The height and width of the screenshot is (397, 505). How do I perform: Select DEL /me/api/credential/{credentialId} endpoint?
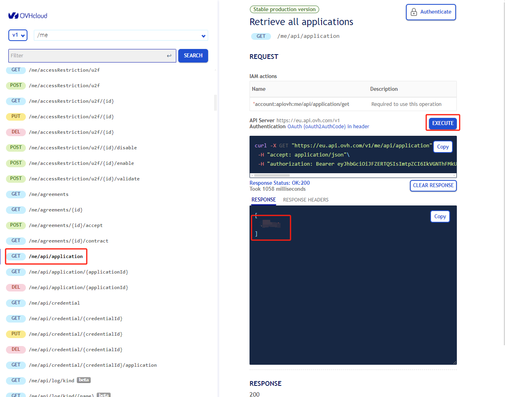click(x=64, y=350)
